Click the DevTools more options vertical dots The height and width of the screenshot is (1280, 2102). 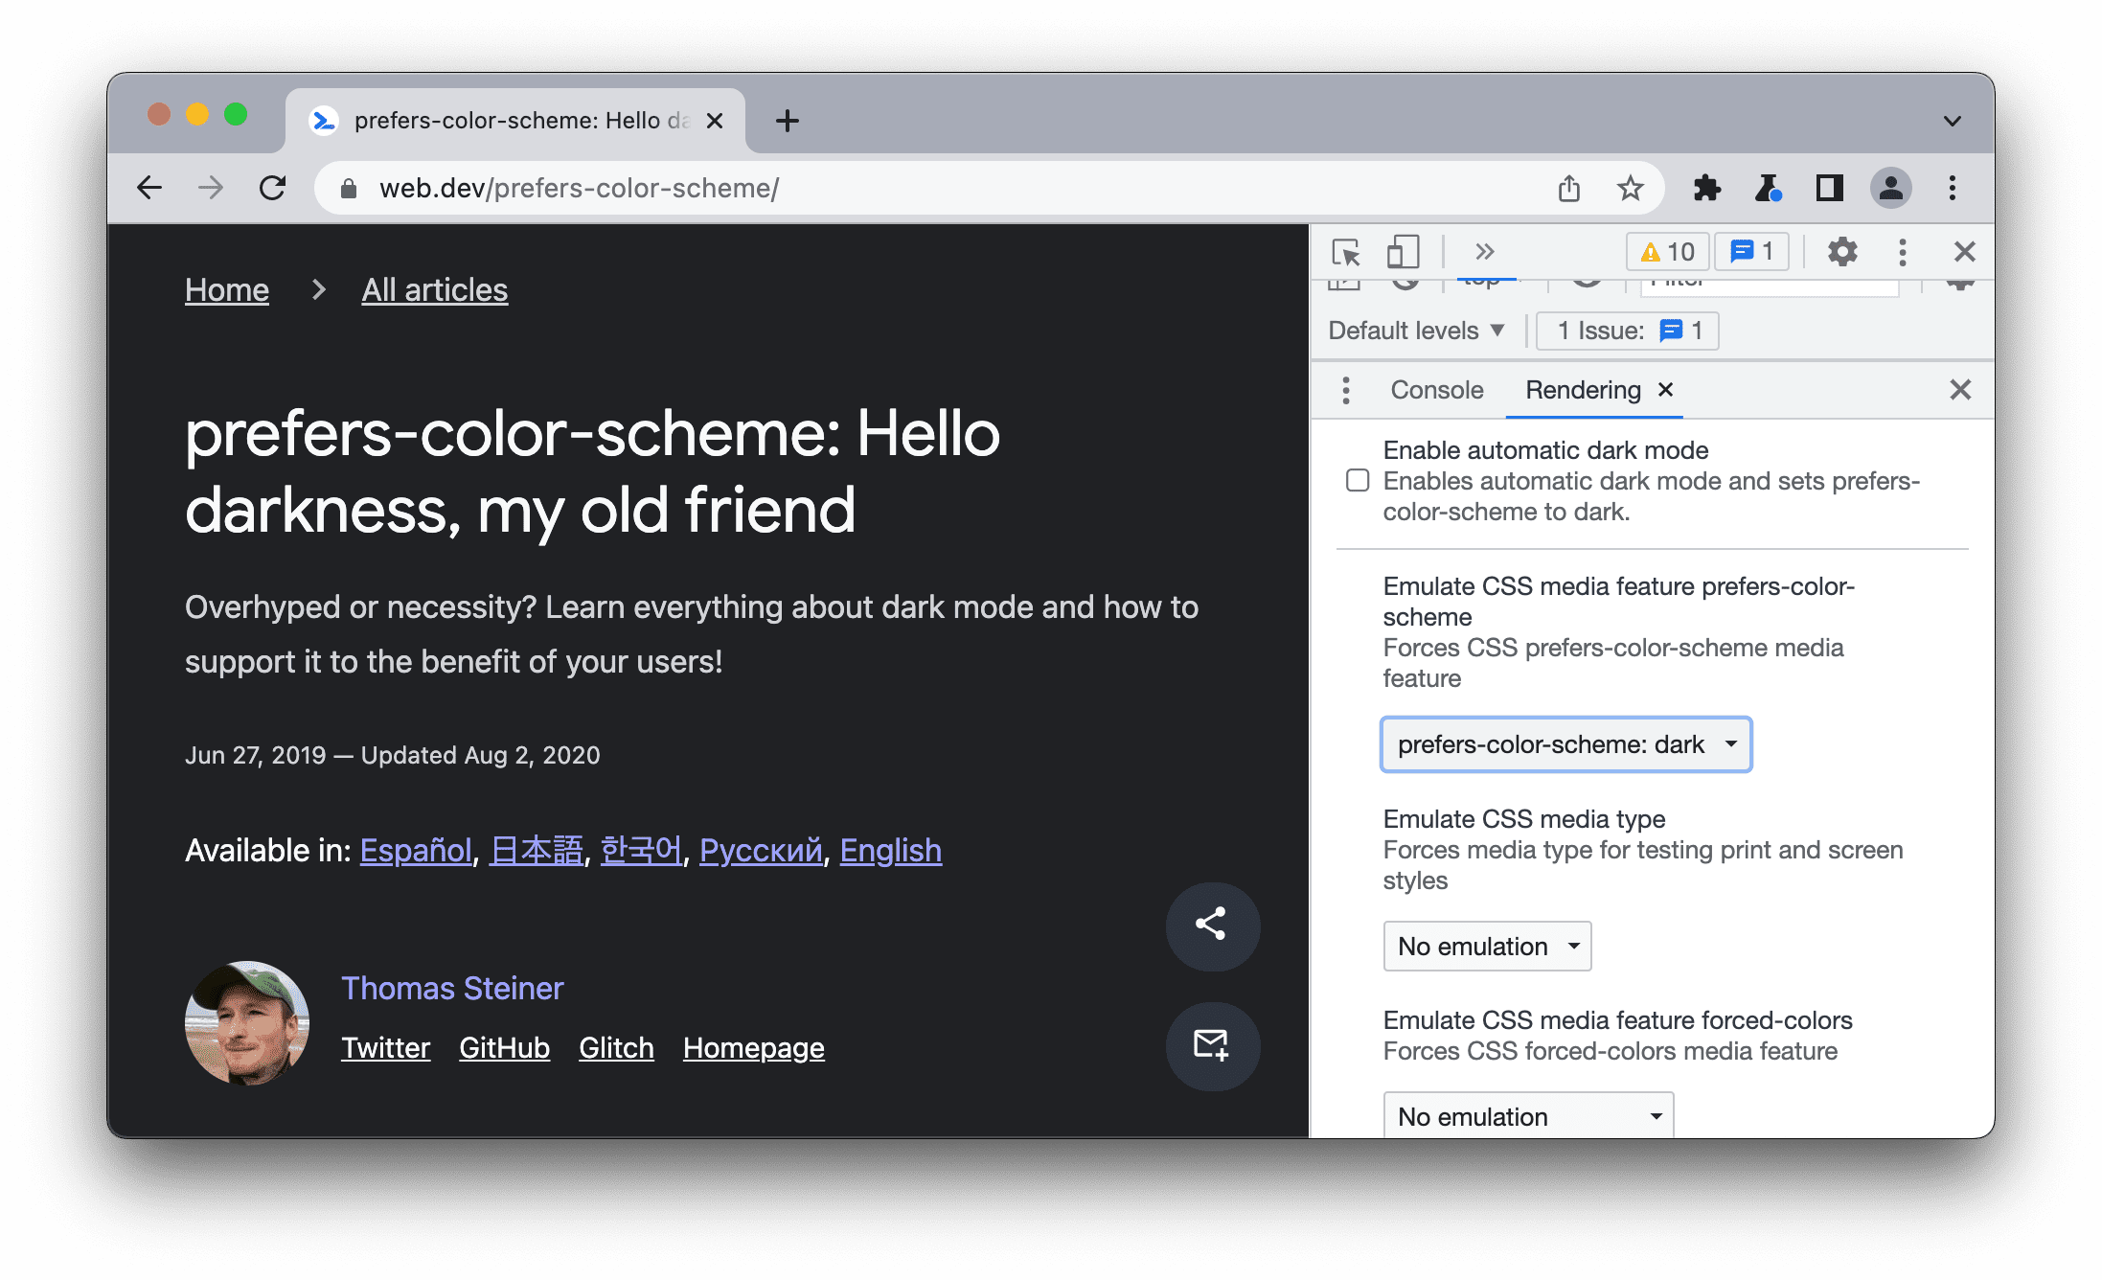(1899, 252)
